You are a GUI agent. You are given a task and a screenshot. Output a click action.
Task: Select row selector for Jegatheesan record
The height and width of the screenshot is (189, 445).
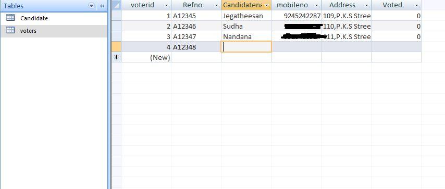click(x=116, y=16)
